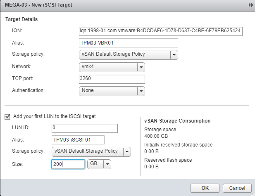Confirm the dialog with OK
Image resolution: width=255 pixels, height=196 pixels.
pyautogui.click(x=205, y=188)
